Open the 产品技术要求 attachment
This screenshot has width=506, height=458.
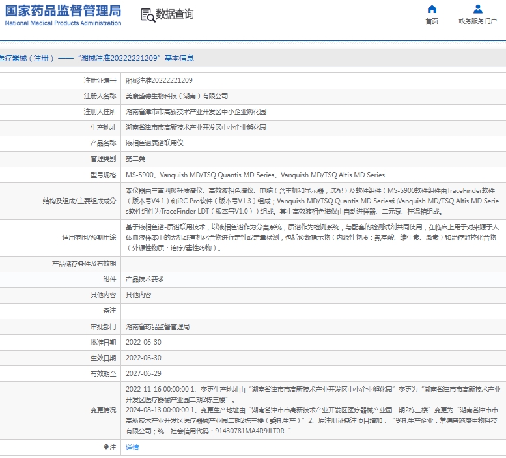pos(145,279)
